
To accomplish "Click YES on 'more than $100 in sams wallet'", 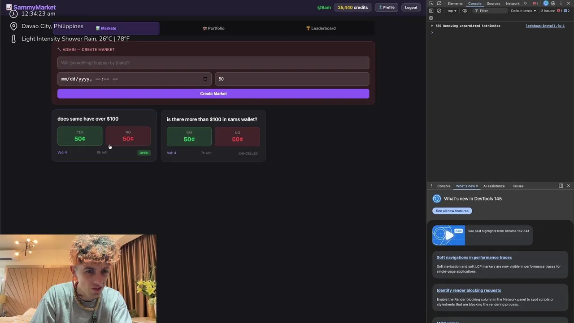I will [189, 136].
